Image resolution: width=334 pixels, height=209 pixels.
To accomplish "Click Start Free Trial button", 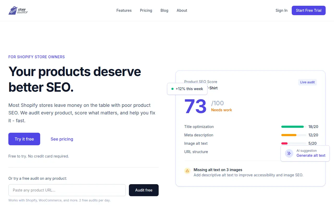I will coord(309,10).
